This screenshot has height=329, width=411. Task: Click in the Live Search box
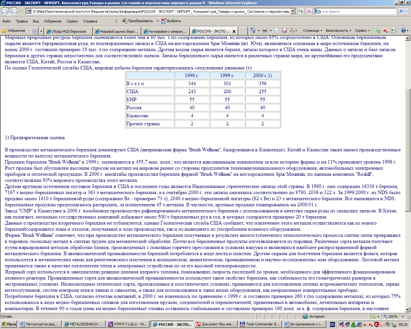coord(356,12)
